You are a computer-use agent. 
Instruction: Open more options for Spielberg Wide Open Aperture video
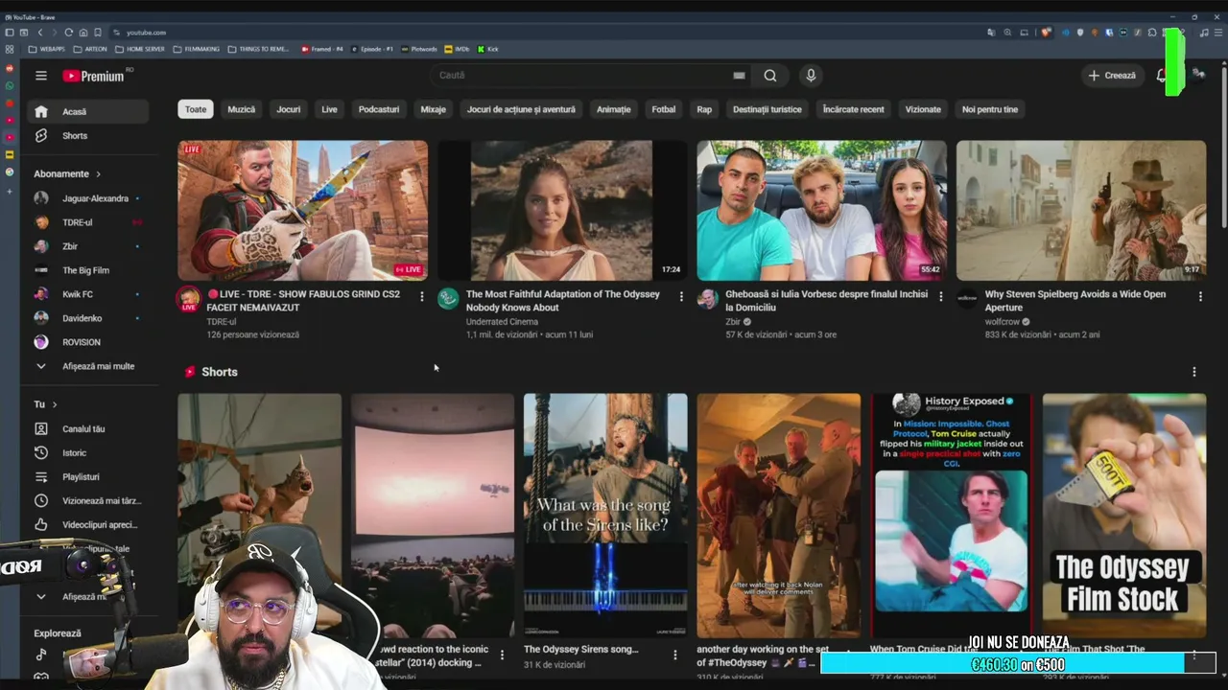pyautogui.click(x=1200, y=297)
